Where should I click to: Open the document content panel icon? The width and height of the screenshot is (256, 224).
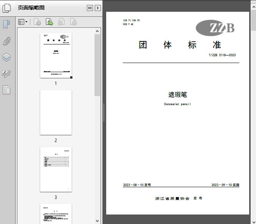(x=6, y=90)
